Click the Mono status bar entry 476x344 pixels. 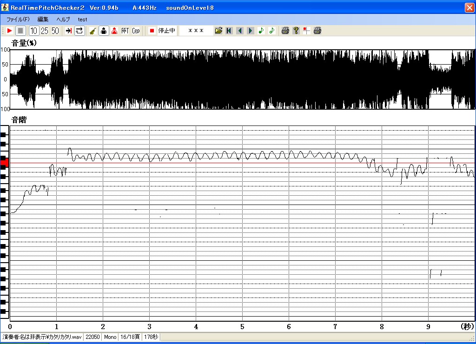110,337
